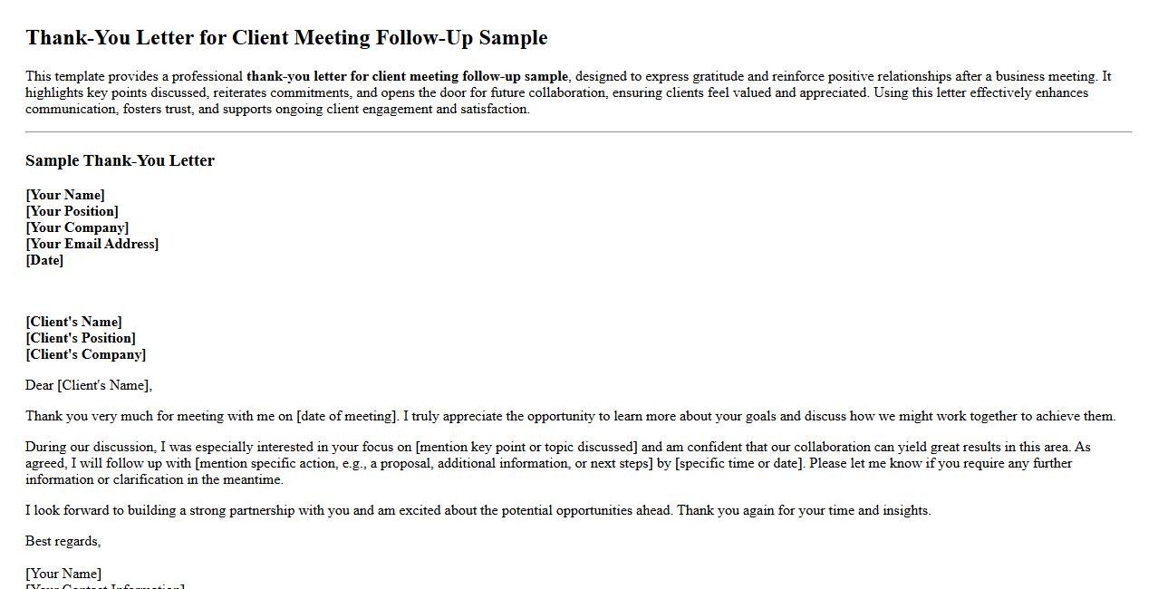Click the [Your Name] signature below Best regards
The width and height of the screenshot is (1158, 589).
click(x=63, y=574)
